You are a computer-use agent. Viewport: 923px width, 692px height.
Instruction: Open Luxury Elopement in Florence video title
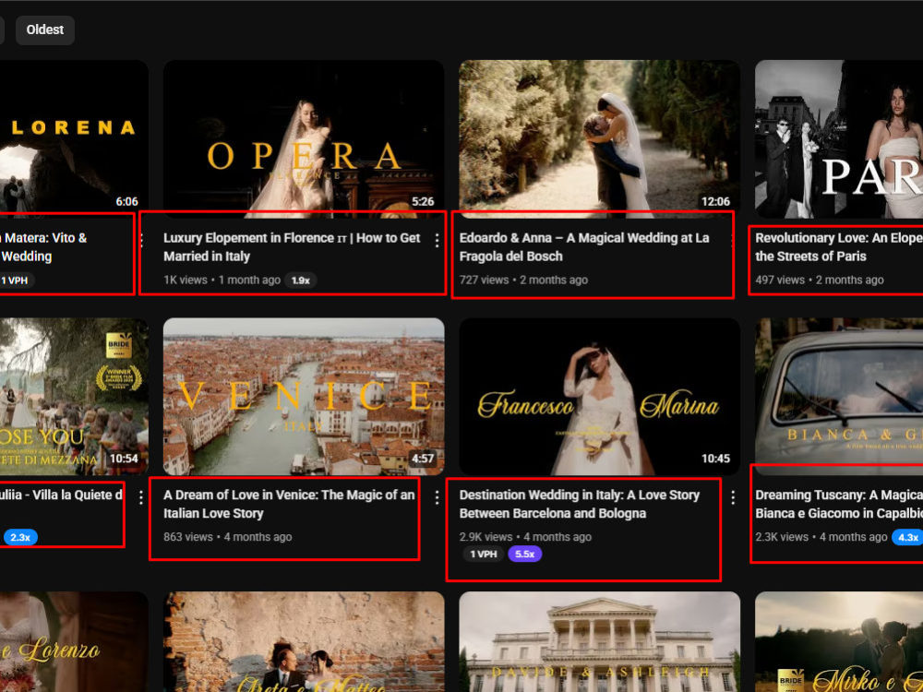(x=292, y=247)
